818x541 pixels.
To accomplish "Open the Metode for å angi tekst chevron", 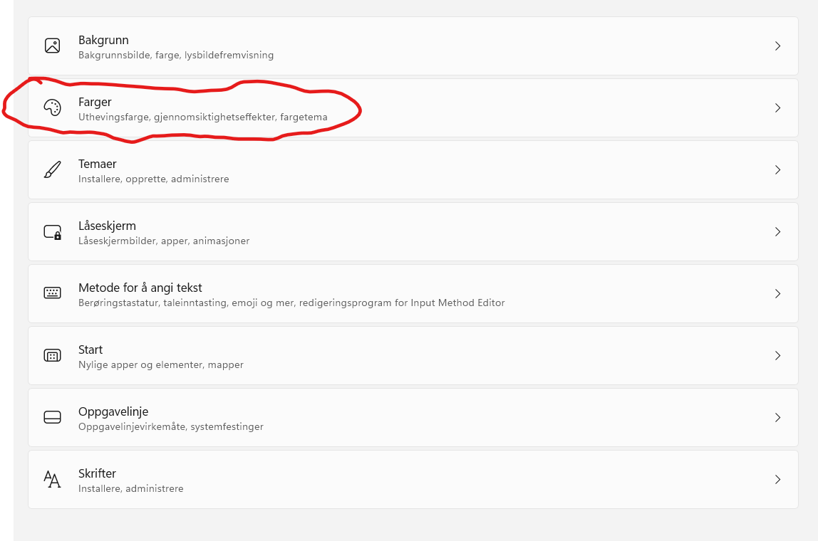I will (x=777, y=294).
